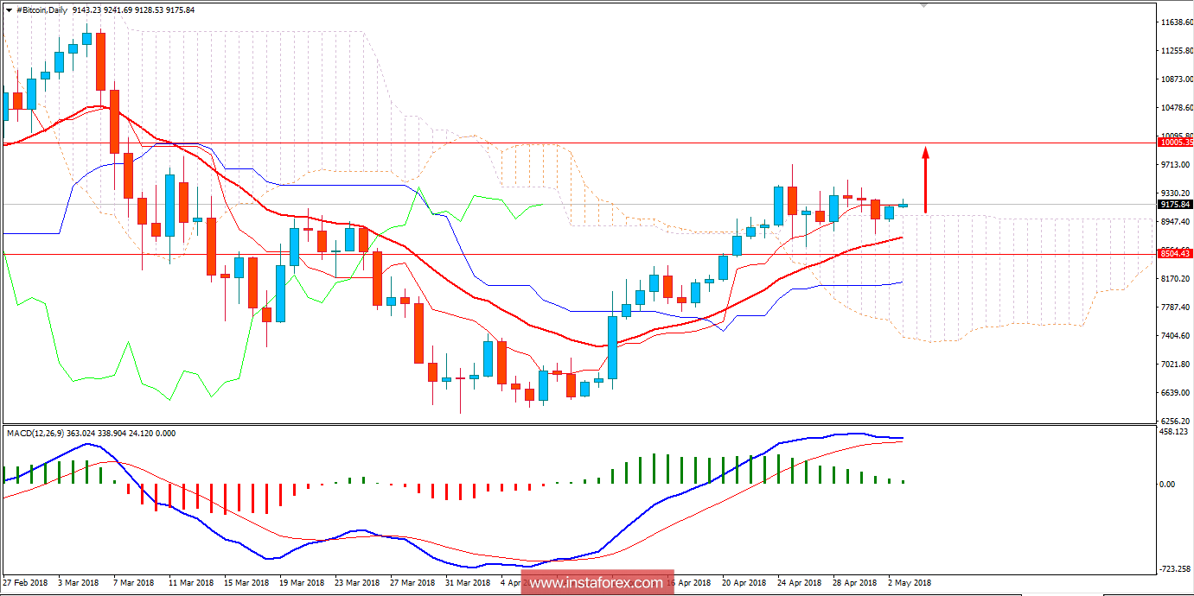The height and width of the screenshot is (596, 1194).
Task: Click the 19 Mar 2018 date label
Action: (302, 583)
